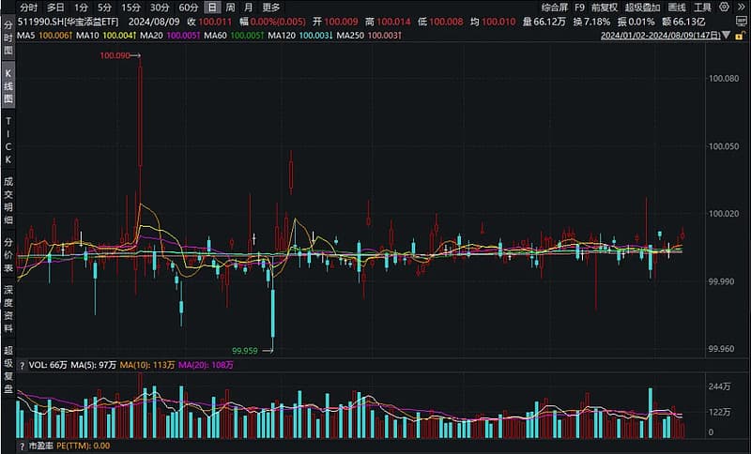Select the 日 daily period tab
Image resolution: width=751 pixels, height=454 pixels.
[212, 8]
